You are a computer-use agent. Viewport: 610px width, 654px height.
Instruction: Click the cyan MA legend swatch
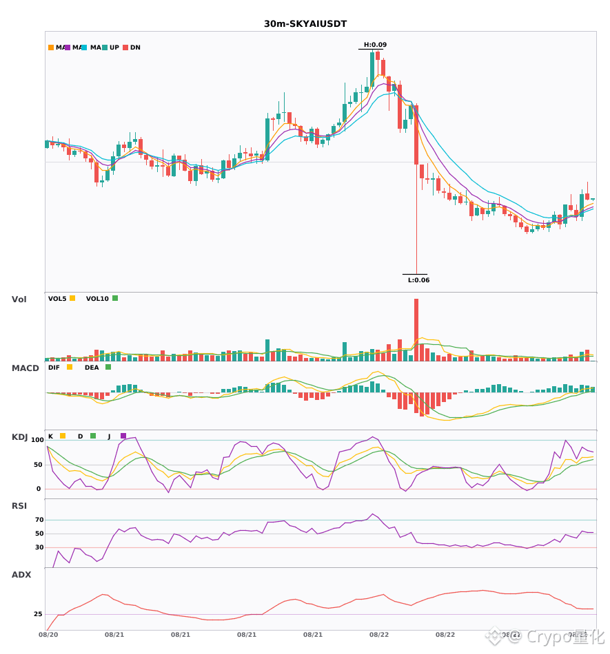(x=84, y=48)
